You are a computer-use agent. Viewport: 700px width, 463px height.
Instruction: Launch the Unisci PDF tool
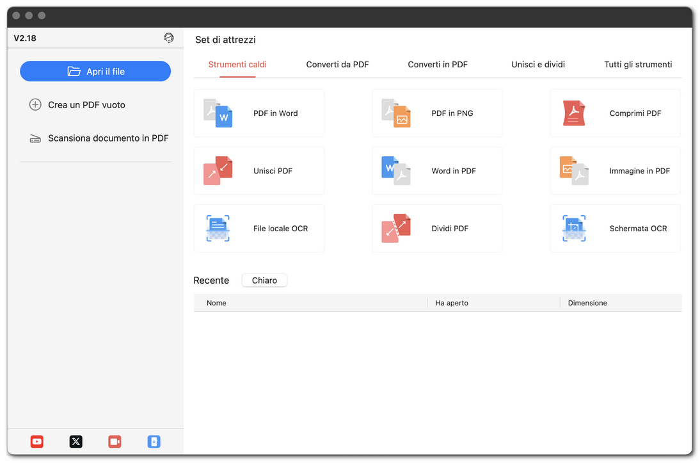click(x=259, y=170)
